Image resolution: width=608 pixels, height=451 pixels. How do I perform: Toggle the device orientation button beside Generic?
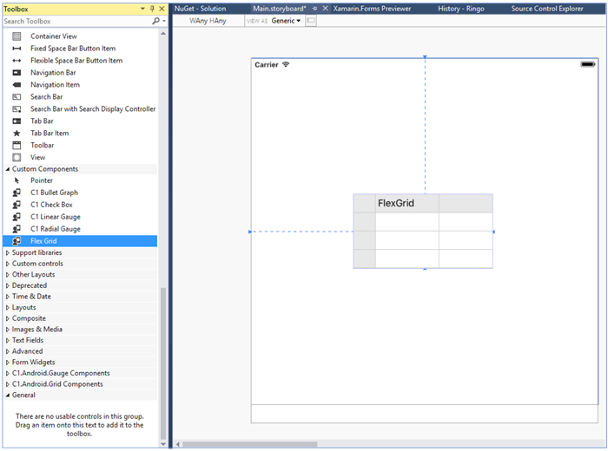pos(311,20)
